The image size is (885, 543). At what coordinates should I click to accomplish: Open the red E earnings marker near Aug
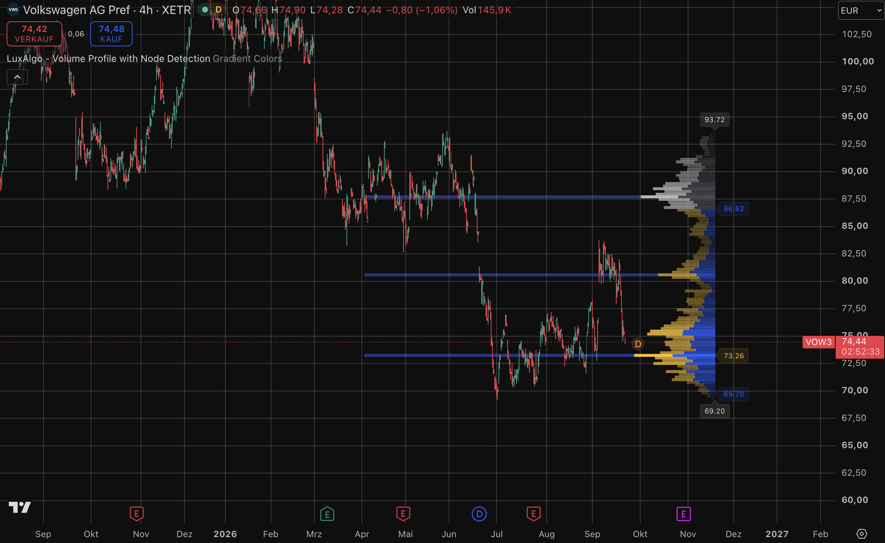(533, 514)
